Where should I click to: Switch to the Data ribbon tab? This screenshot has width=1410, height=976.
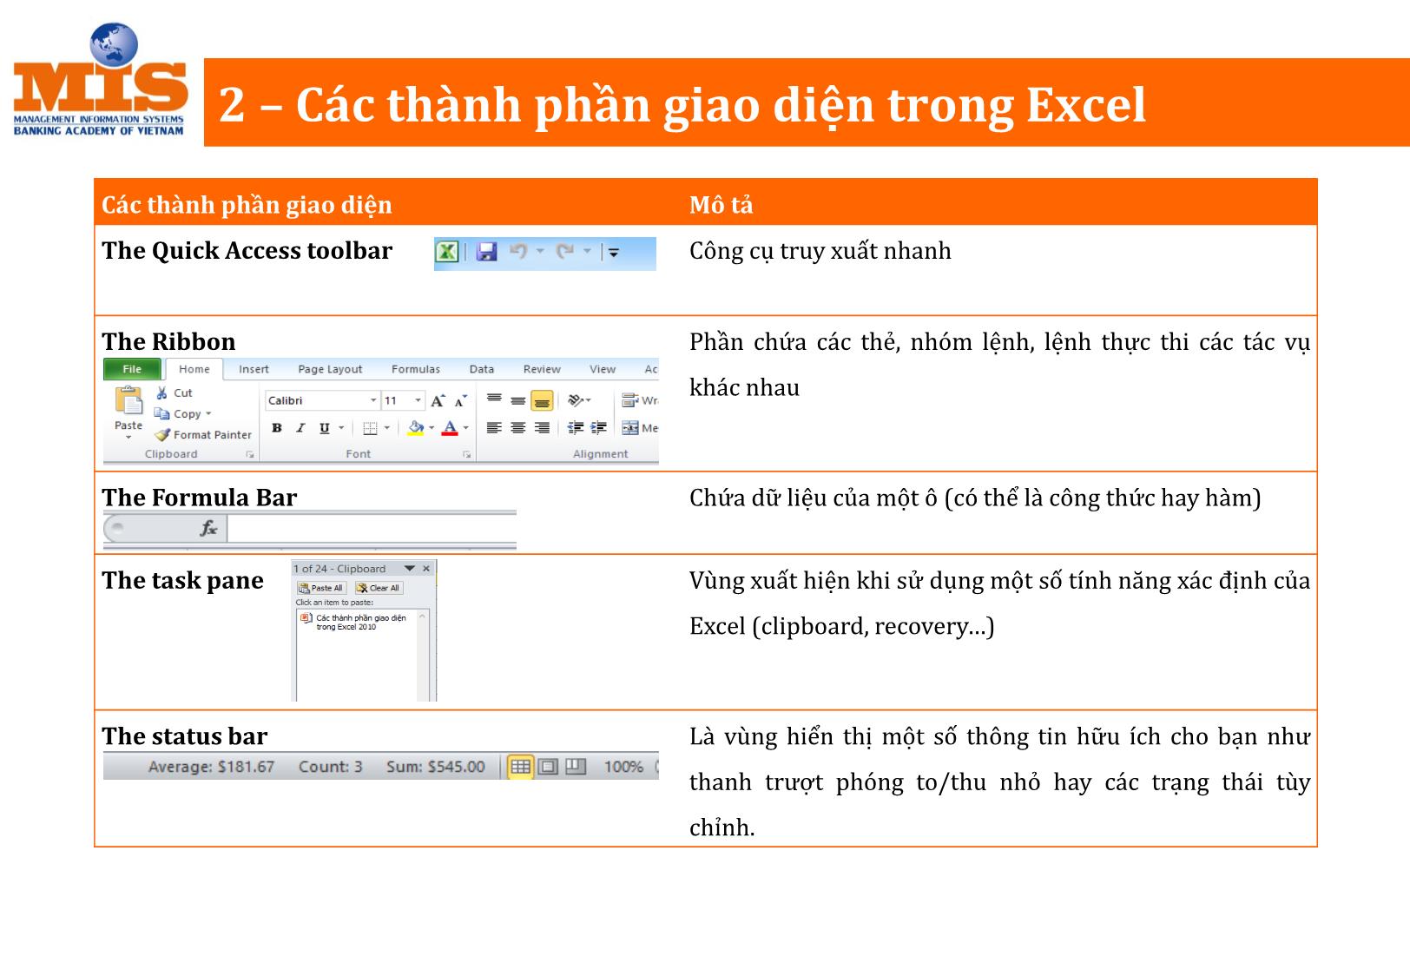click(x=482, y=369)
